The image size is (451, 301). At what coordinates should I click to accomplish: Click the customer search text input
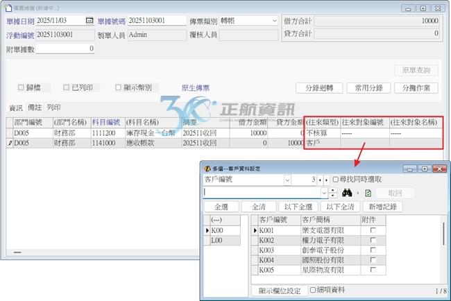pyautogui.click(x=262, y=193)
